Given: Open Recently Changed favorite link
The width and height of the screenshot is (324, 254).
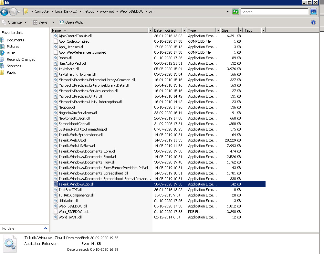Looking at the screenshot, I should tap(21, 59).
